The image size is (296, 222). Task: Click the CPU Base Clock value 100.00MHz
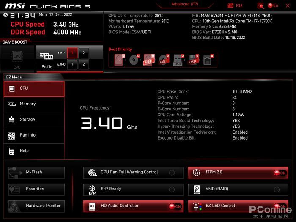[x=242, y=92]
